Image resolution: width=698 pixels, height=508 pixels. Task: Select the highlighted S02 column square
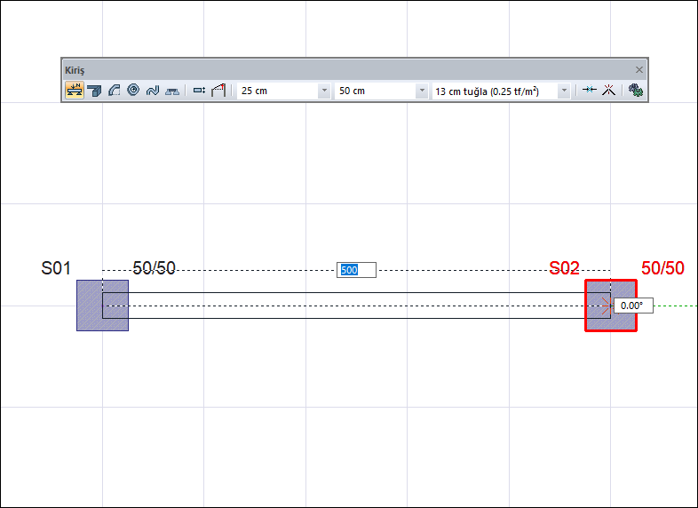[611, 306]
